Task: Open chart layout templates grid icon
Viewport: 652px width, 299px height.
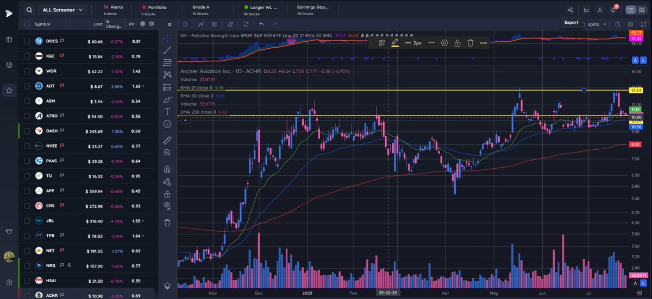Action: [x=215, y=24]
